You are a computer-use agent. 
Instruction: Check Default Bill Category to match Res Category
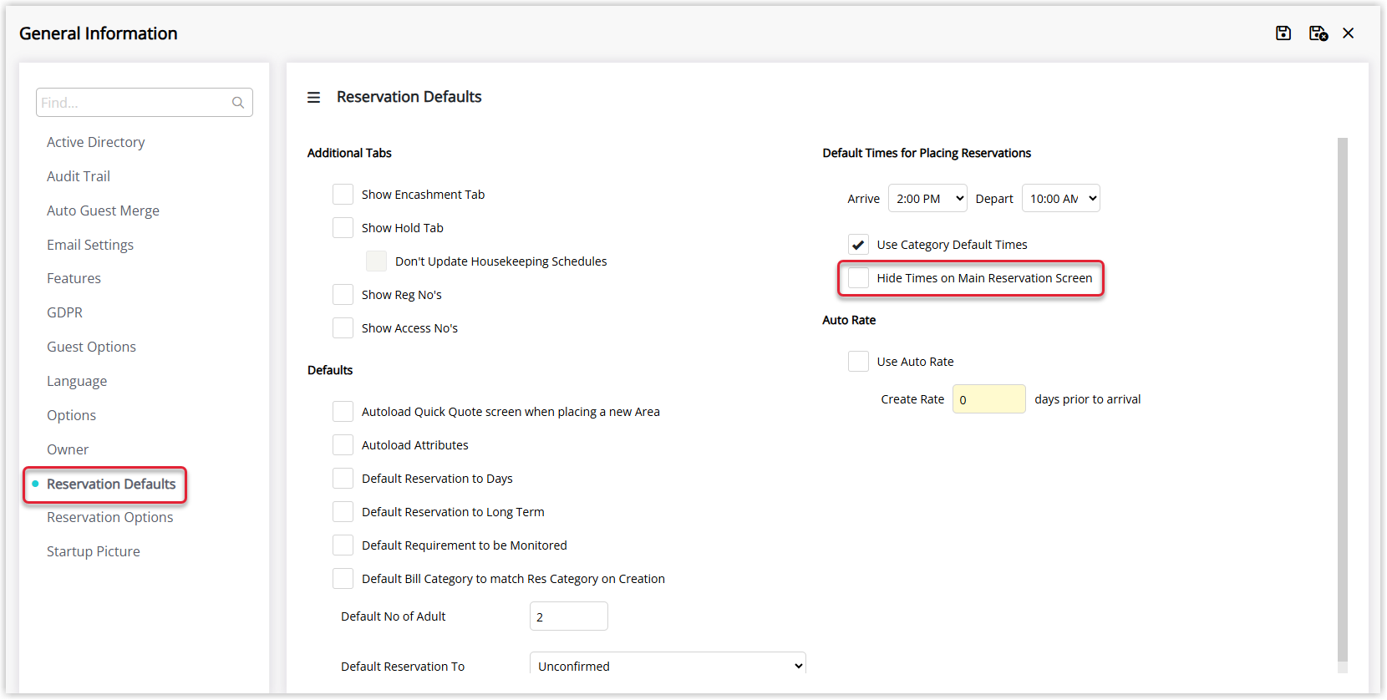coord(343,579)
